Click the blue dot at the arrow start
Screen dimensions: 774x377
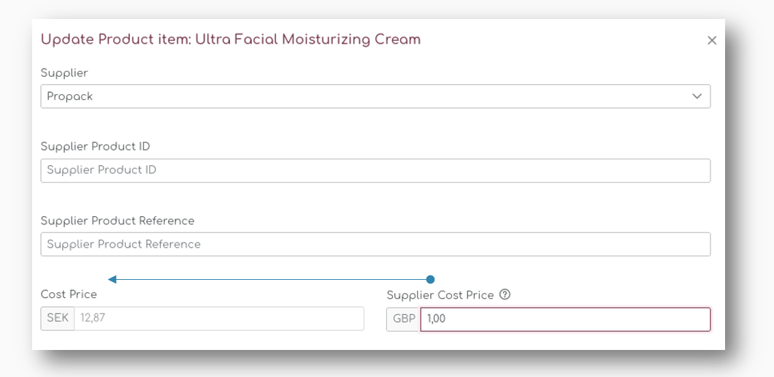coord(430,280)
